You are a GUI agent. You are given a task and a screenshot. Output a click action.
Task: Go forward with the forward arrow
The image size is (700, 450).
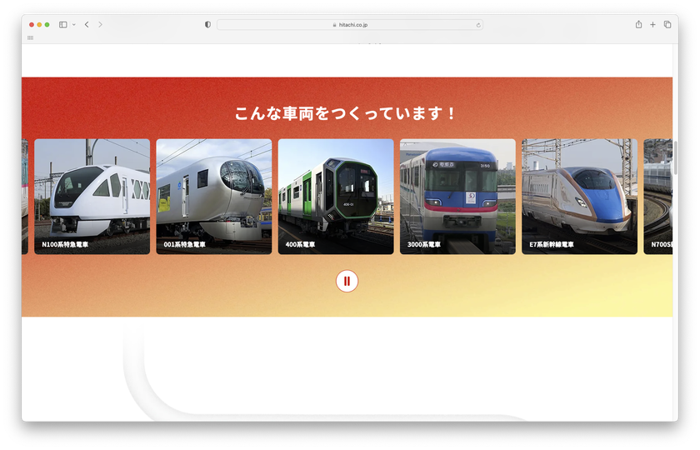click(x=101, y=24)
